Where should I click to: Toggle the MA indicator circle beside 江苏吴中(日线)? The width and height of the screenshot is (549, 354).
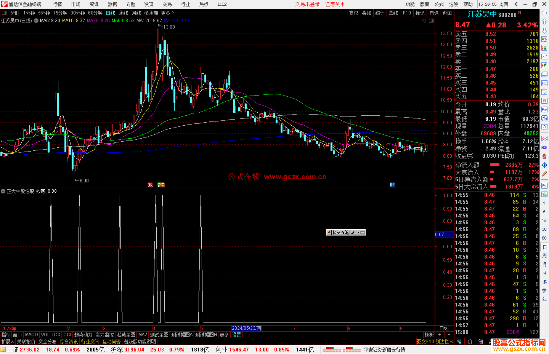click(36, 21)
